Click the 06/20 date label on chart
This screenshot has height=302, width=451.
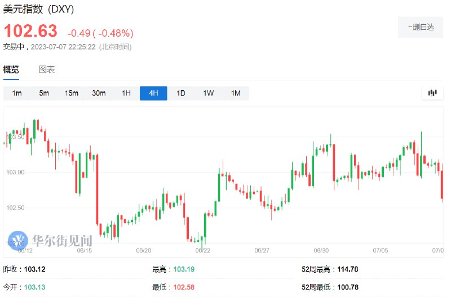coord(144,251)
